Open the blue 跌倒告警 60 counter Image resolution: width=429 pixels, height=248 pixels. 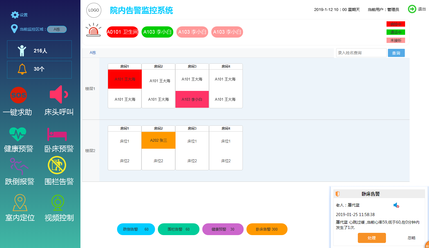[136, 229]
